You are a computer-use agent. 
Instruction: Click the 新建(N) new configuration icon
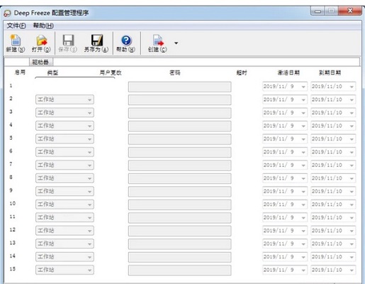click(16, 40)
